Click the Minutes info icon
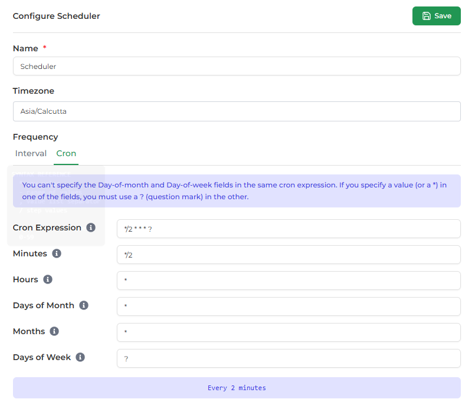 [x=57, y=253]
